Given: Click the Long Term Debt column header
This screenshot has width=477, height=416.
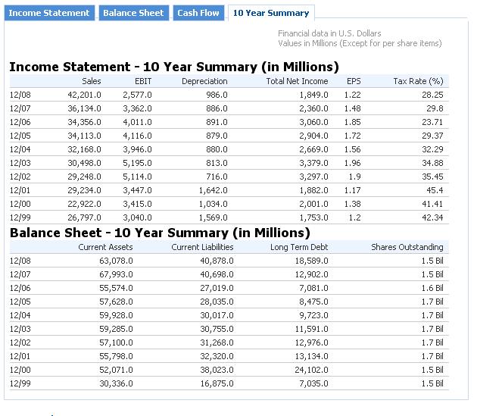Looking at the screenshot, I should [x=299, y=247].
